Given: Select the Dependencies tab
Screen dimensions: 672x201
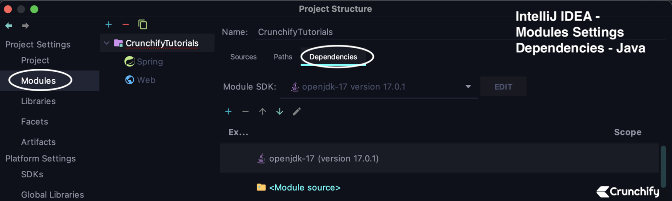Looking at the screenshot, I should [x=333, y=57].
